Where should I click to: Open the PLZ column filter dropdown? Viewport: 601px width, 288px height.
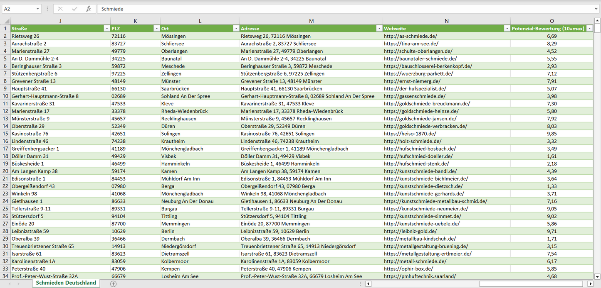(x=156, y=29)
